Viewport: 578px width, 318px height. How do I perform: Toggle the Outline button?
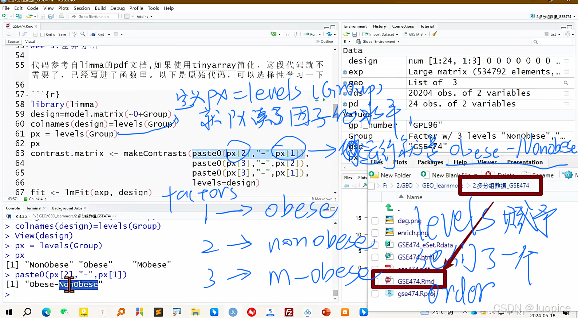[325, 42]
